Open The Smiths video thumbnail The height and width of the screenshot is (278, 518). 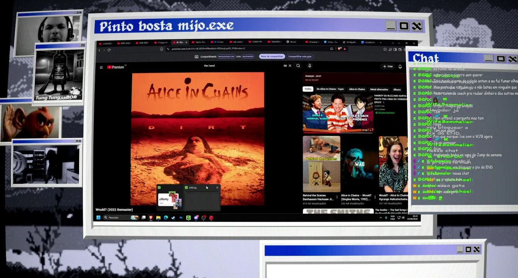[338, 211]
